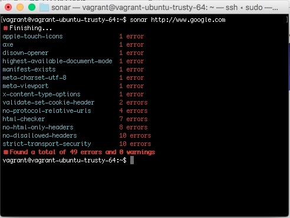
Task: Click the yellow minimize window button
Action: (x=20, y=7)
